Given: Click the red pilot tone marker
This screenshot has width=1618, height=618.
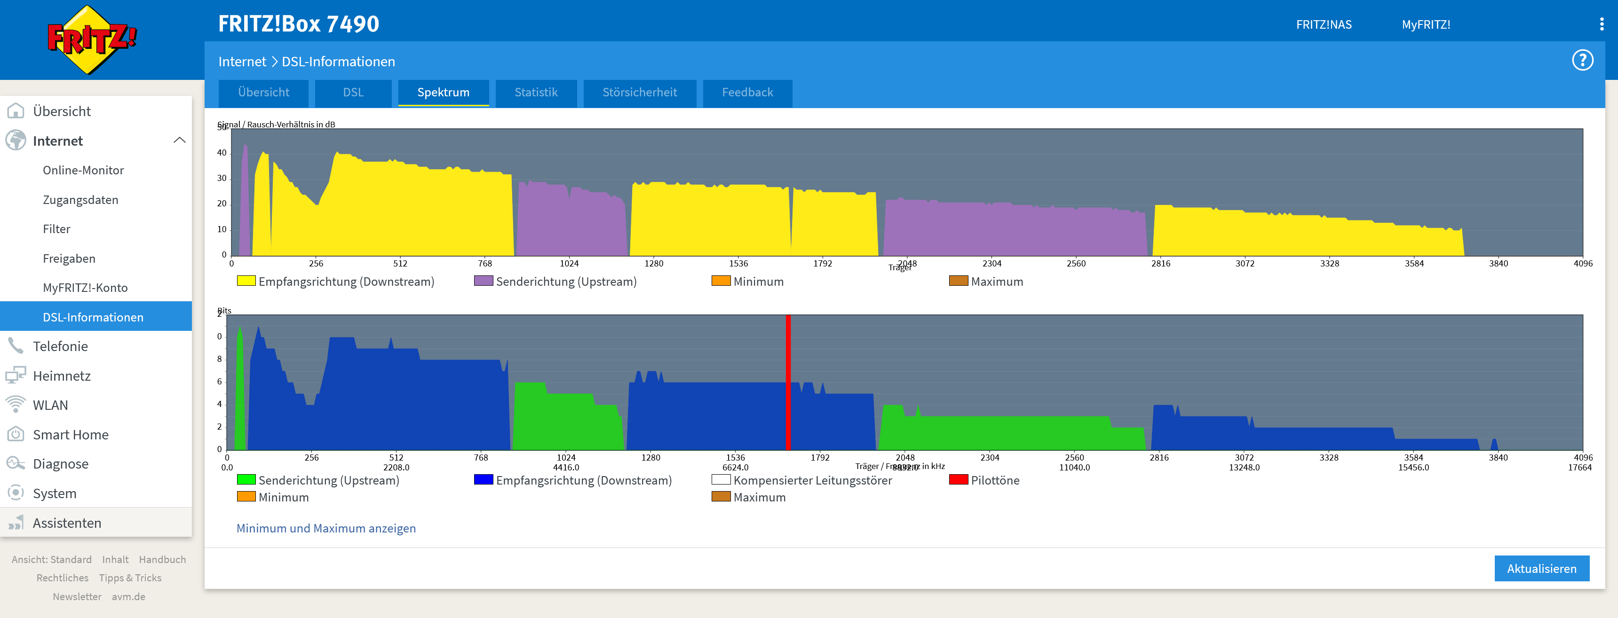Looking at the screenshot, I should click(788, 382).
